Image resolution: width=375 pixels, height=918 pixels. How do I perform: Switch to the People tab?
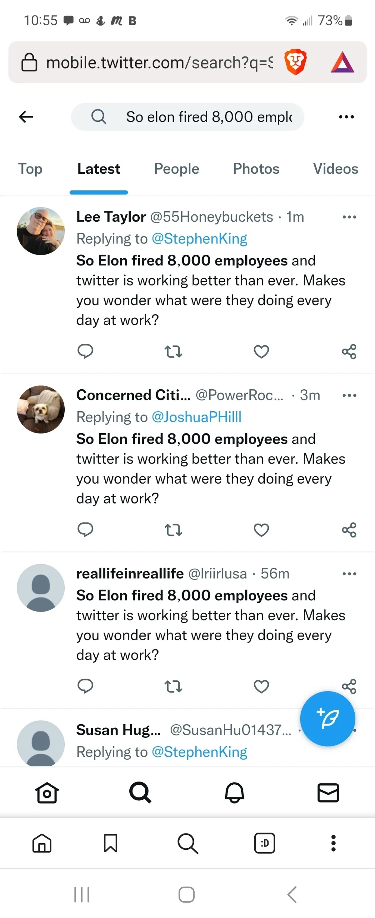coord(177,169)
